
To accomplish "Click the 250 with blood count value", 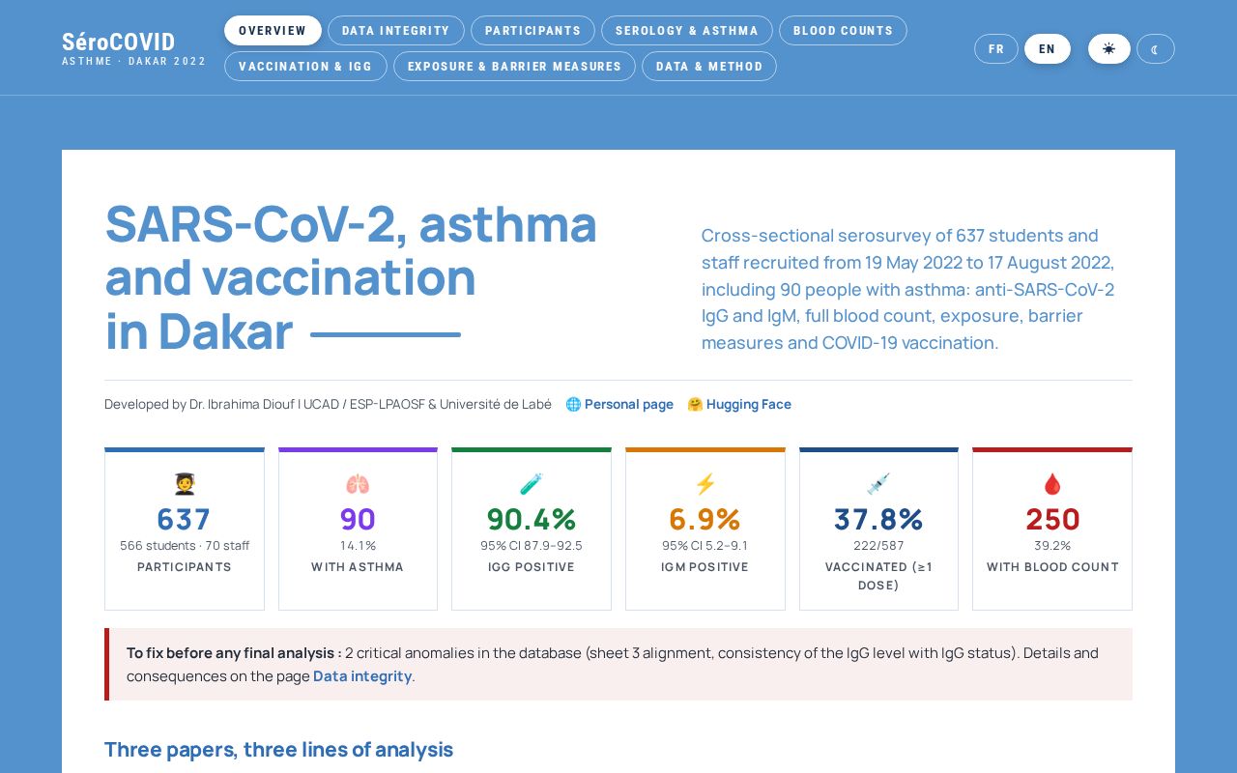I will tap(1052, 519).
